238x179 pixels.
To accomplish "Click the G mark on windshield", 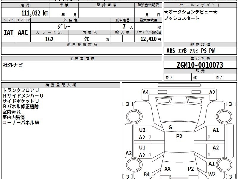I will tap(170, 127).
